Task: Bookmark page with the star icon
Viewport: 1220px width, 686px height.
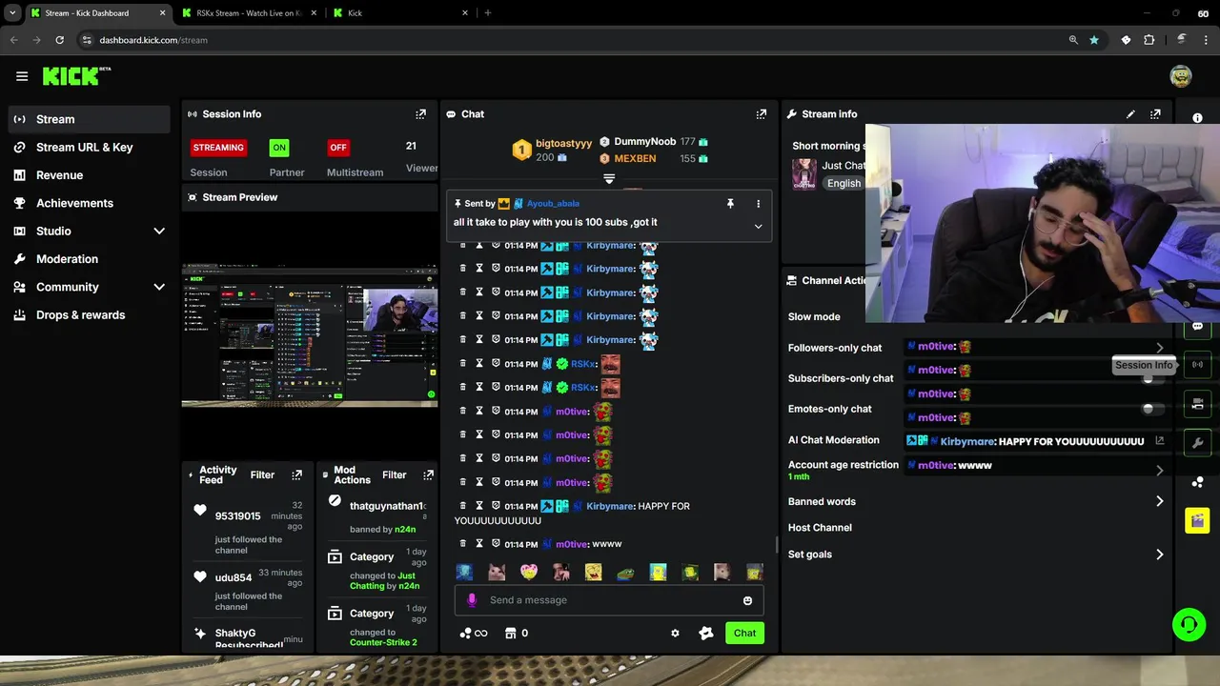Action: tap(1094, 40)
